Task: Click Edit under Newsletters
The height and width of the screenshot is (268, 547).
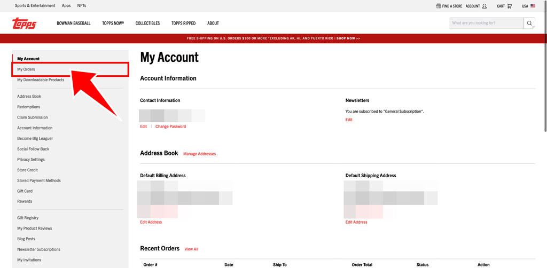Action: [x=349, y=120]
